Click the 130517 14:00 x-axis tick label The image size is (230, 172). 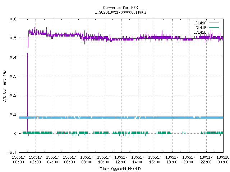[x=138, y=160]
